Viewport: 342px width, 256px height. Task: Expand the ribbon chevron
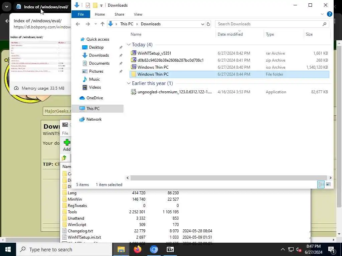tap(322, 14)
